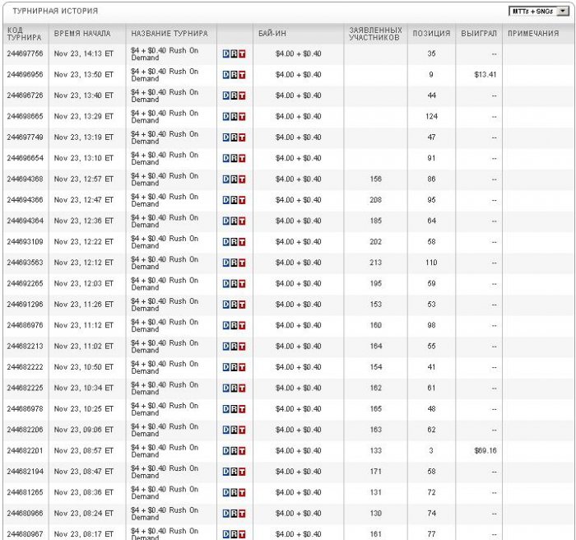This screenshot has width=576, height=540.
Task: Open the MTTs + SNGs filter dropdown
Action: click(539, 12)
